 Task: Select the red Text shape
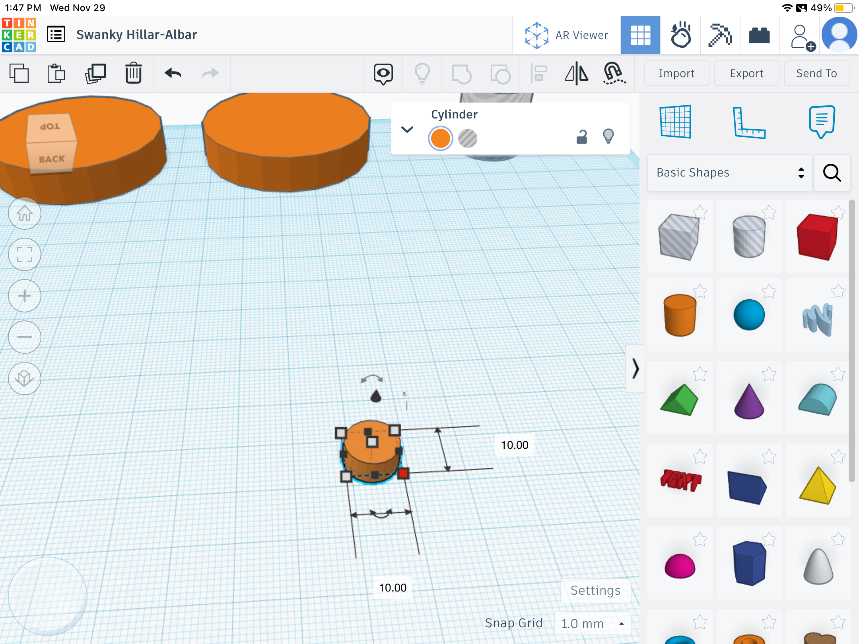click(x=680, y=480)
